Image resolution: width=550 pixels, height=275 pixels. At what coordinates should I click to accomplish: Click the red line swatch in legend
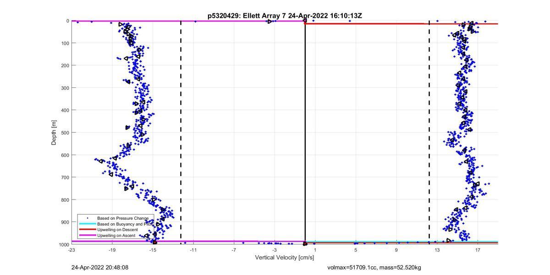pos(87,230)
